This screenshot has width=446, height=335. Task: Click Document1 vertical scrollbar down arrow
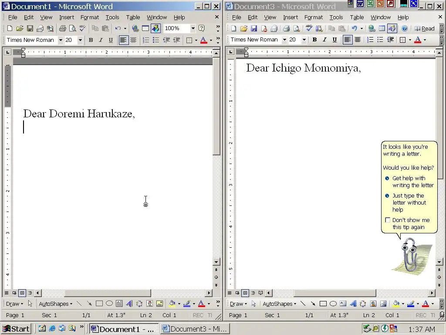[216, 262]
